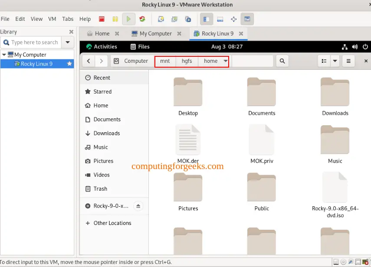The image size is (371, 267).
Task: Close the Library panel
Action: (71, 32)
